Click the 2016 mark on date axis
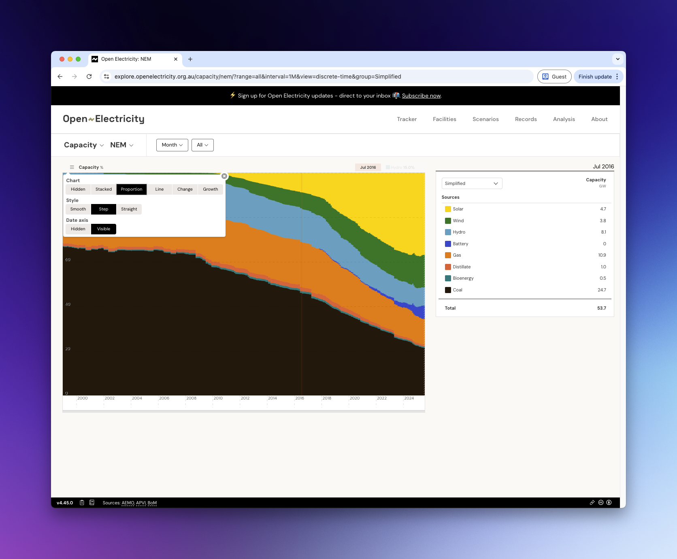Image resolution: width=677 pixels, height=559 pixels. click(x=300, y=398)
